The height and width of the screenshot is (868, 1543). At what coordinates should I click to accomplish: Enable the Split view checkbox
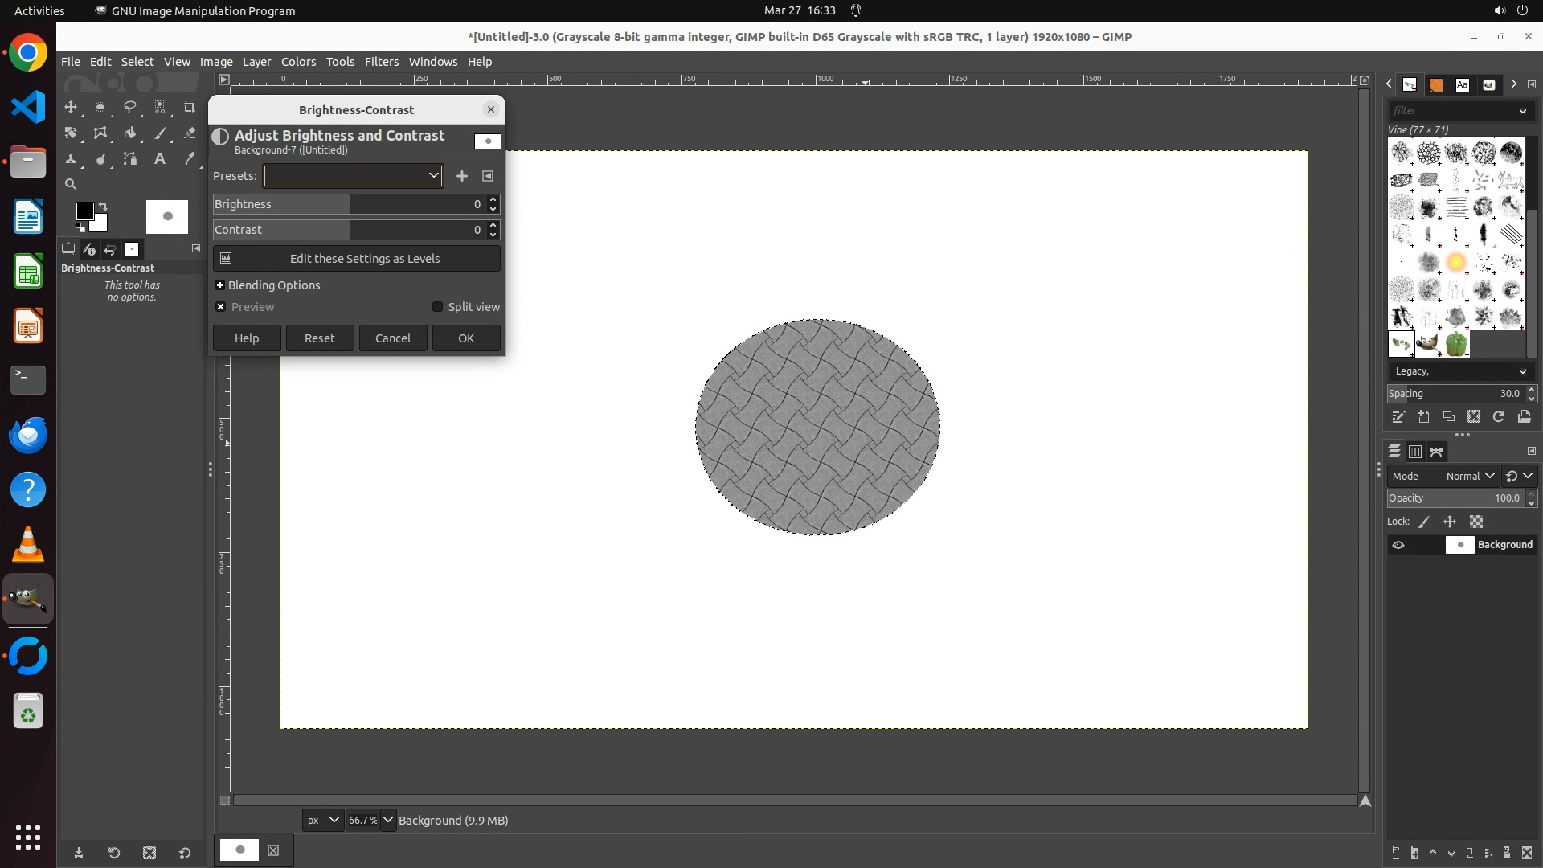pyautogui.click(x=438, y=307)
